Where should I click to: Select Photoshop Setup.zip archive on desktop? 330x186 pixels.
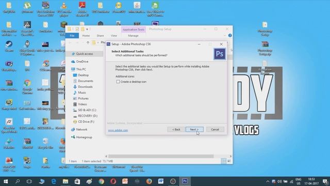pos(265,49)
